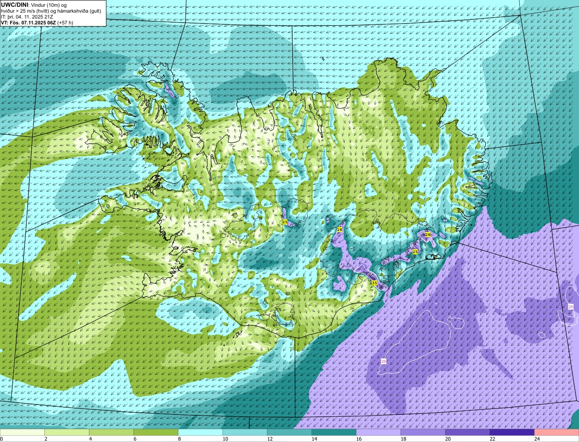Click the white 25 contour label in the southern sea
Screen dimensions: 579x442
coord(384,361)
